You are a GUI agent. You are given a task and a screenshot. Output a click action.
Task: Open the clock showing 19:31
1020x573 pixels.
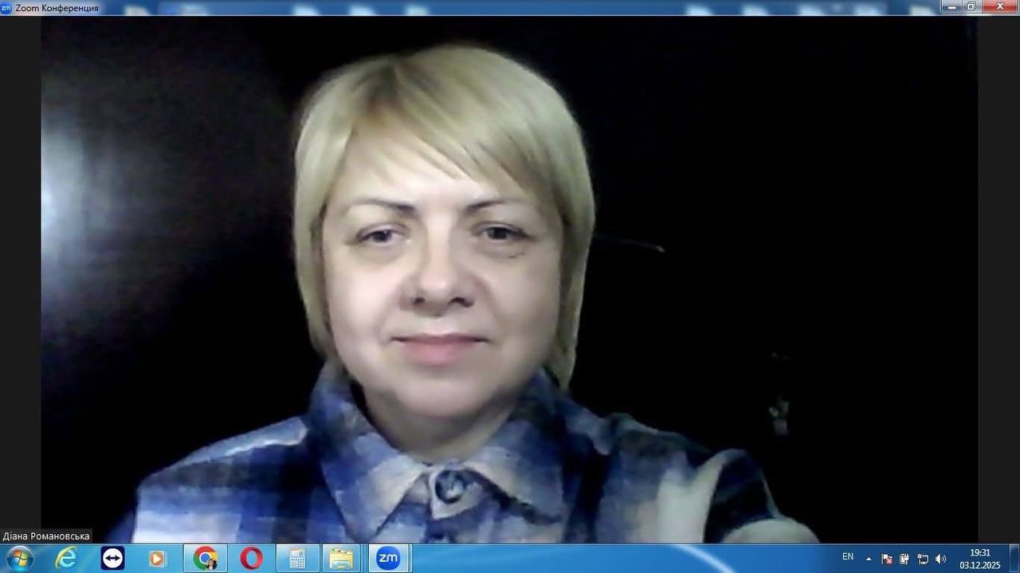point(979,559)
